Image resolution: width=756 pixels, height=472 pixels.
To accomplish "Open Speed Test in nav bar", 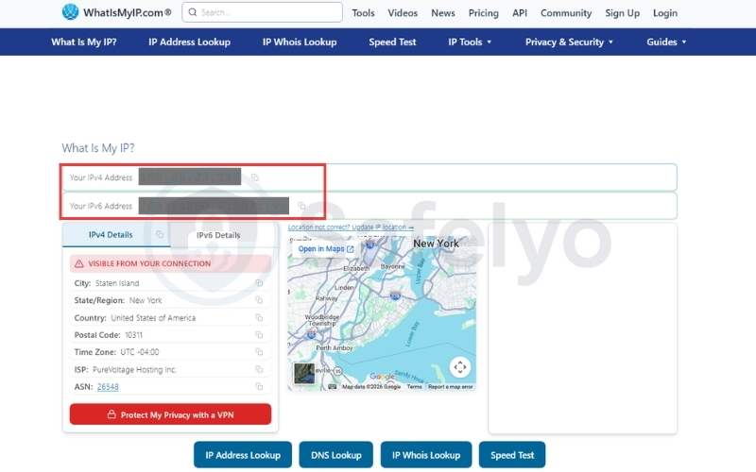I will [392, 42].
